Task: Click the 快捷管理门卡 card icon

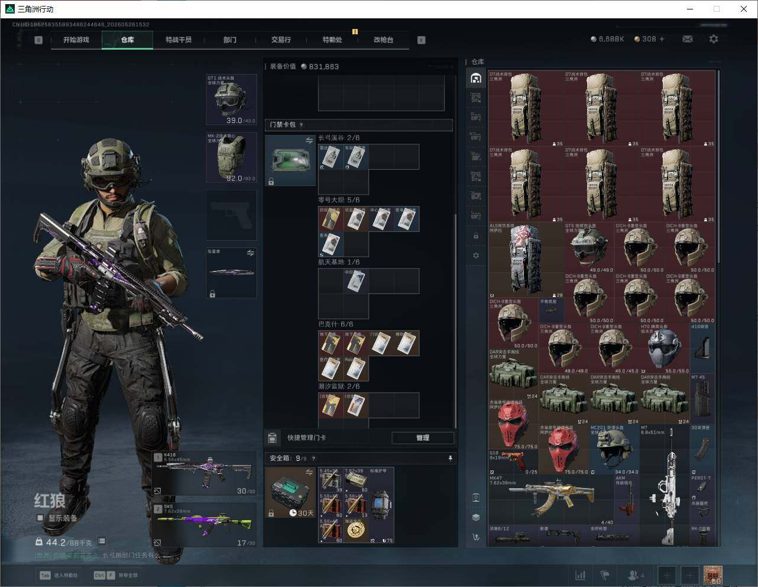Action: (273, 438)
